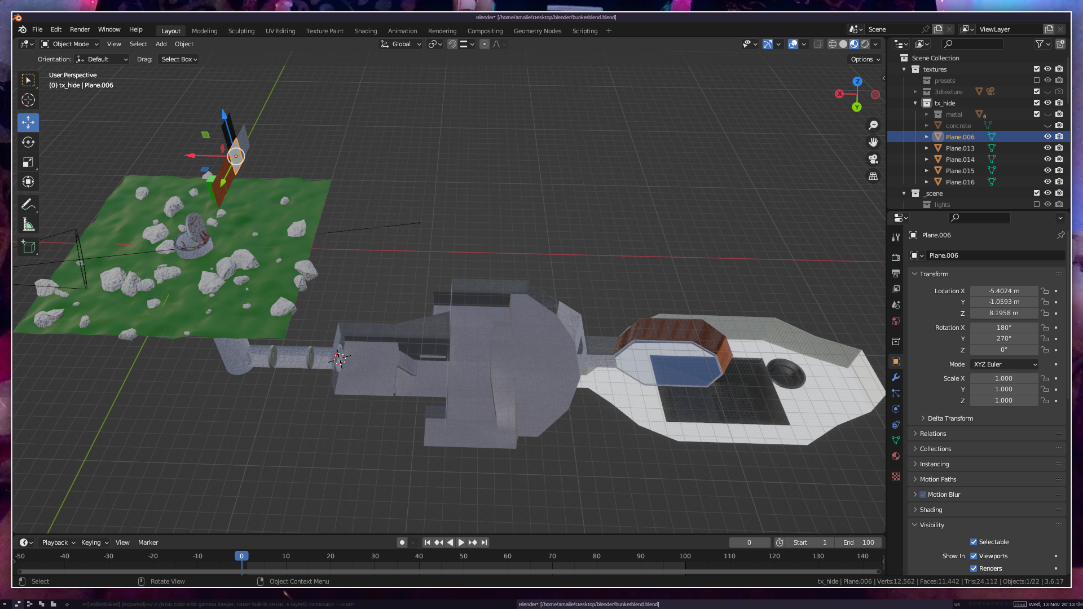The height and width of the screenshot is (609, 1083).
Task: Select the Scale tool in toolbar
Action: 28,162
